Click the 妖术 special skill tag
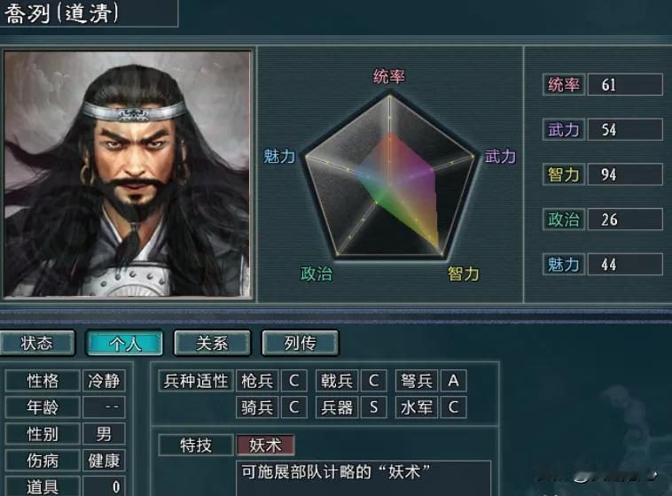Image resolution: width=672 pixels, height=496 pixels. point(266,445)
